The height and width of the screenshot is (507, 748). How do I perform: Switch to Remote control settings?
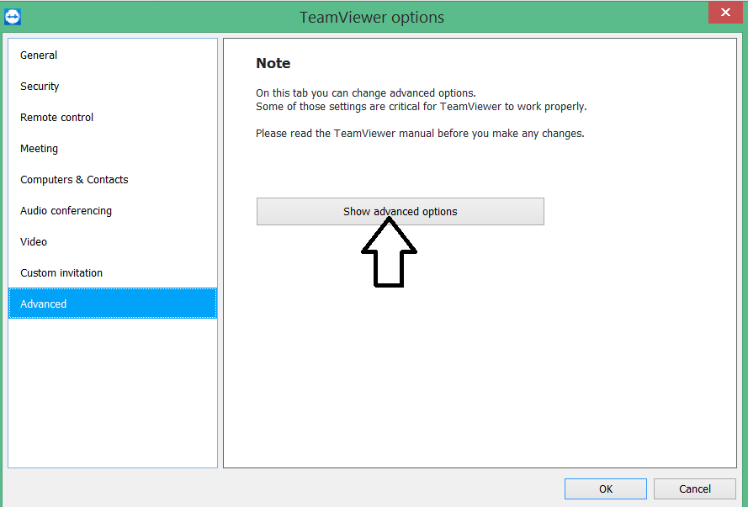[113, 117]
